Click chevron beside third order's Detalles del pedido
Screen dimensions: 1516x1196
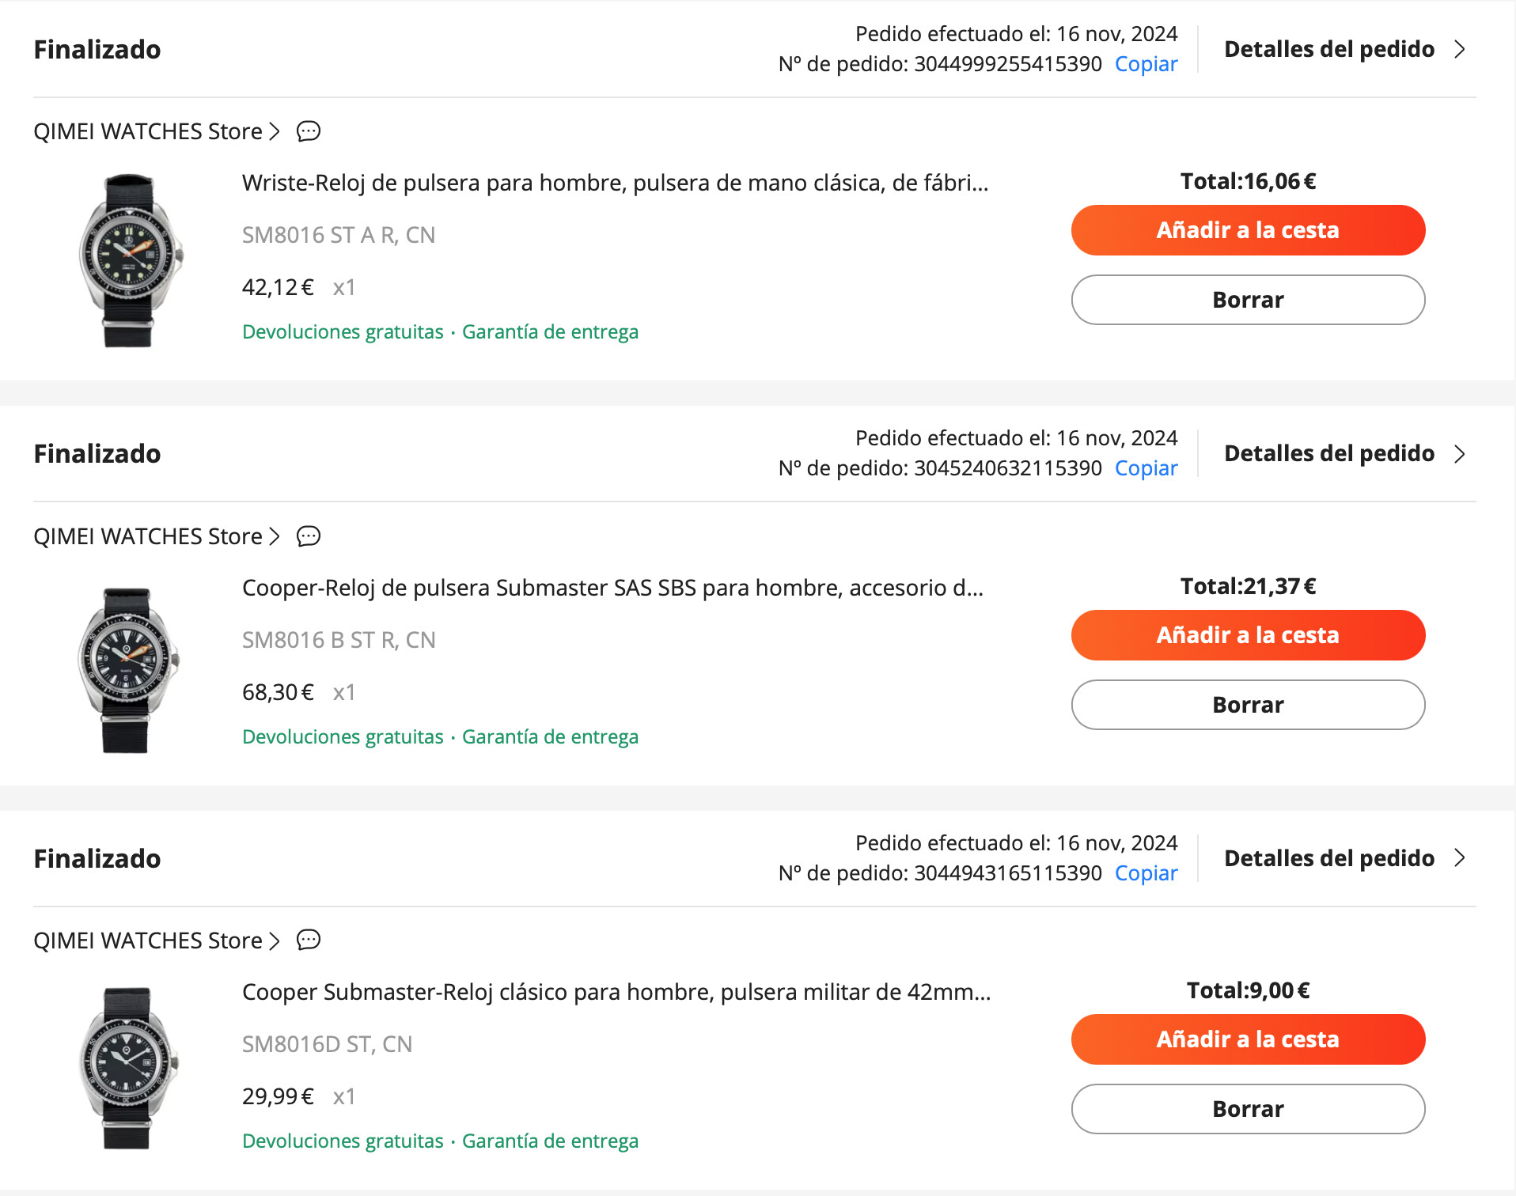pyautogui.click(x=1460, y=858)
